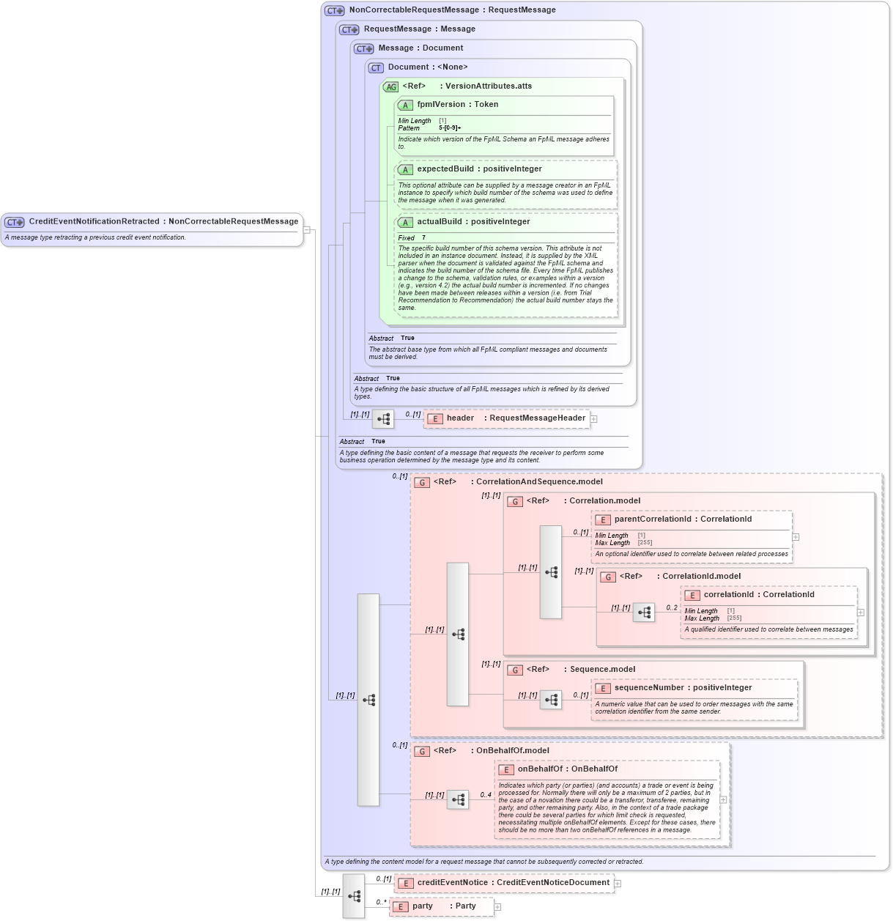The height and width of the screenshot is (921, 893).
Task: Click the E icon of onBehalfOf element
Action: click(x=505, y=770)
